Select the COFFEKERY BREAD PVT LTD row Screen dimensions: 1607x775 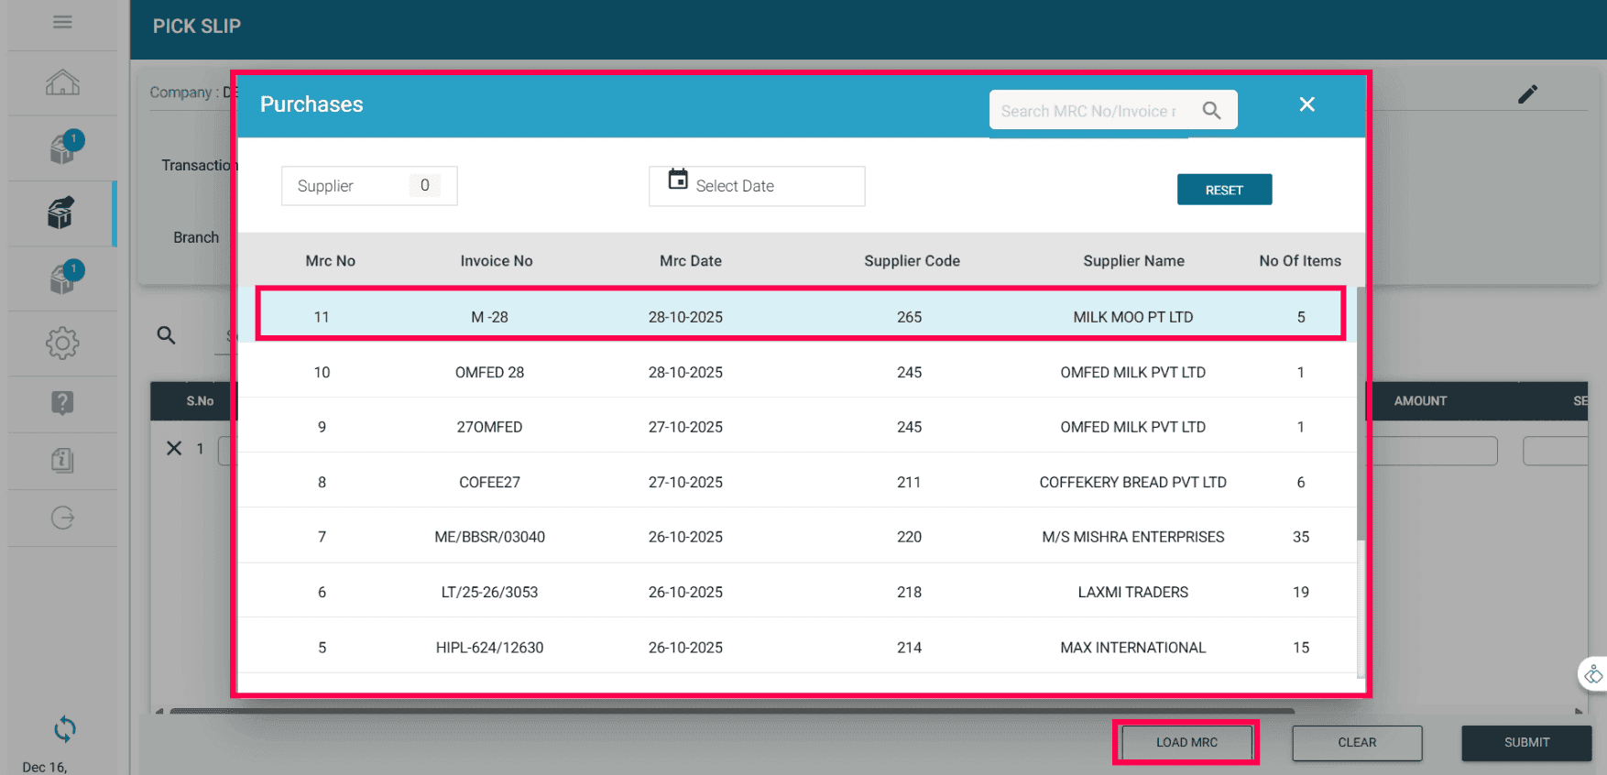coord(797,482)
